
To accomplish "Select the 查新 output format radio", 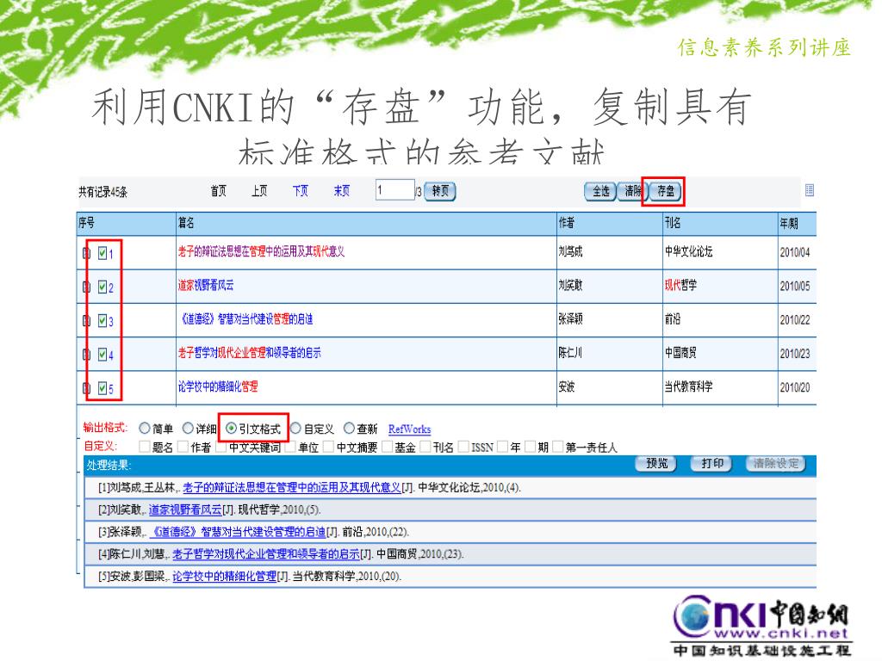I will pyautogui.click(x=349, y=429).
